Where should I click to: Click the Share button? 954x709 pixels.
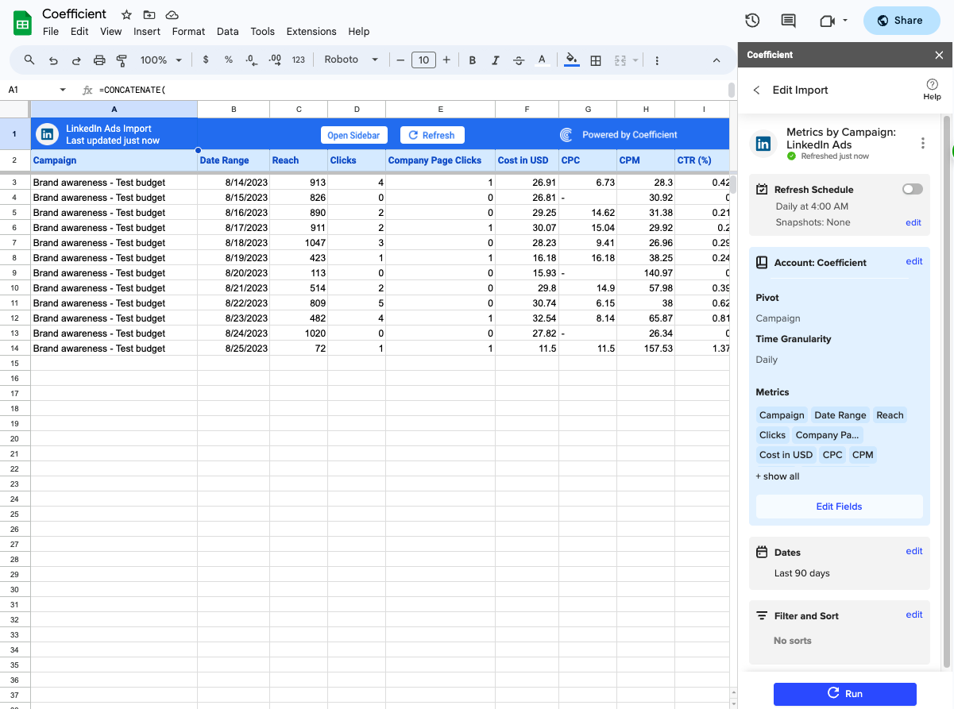[902, 21]
